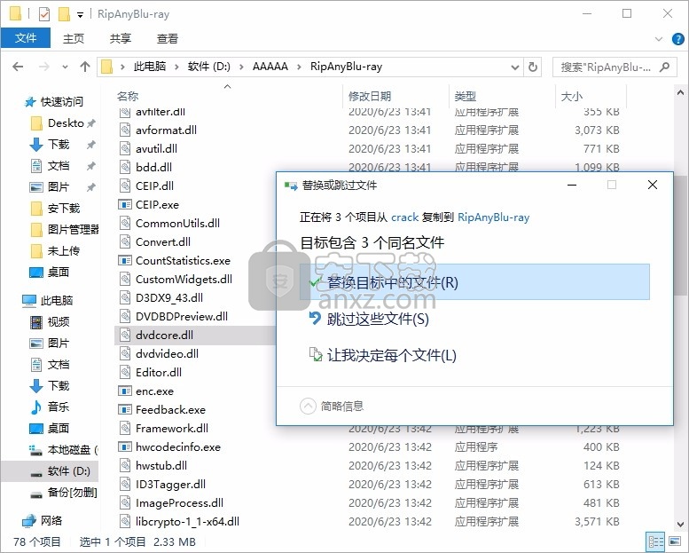Image resolution: width=689 pixels, height=553 pixels.
Task: Go up one folder level arrow
Action: [85, 67]
